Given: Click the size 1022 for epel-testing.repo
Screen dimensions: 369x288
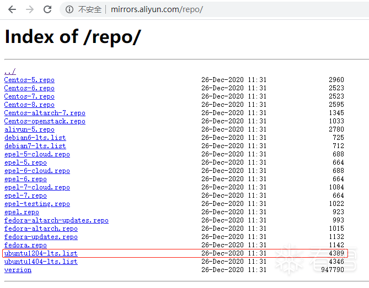Looking at the screenshot, I should (336, 204).
